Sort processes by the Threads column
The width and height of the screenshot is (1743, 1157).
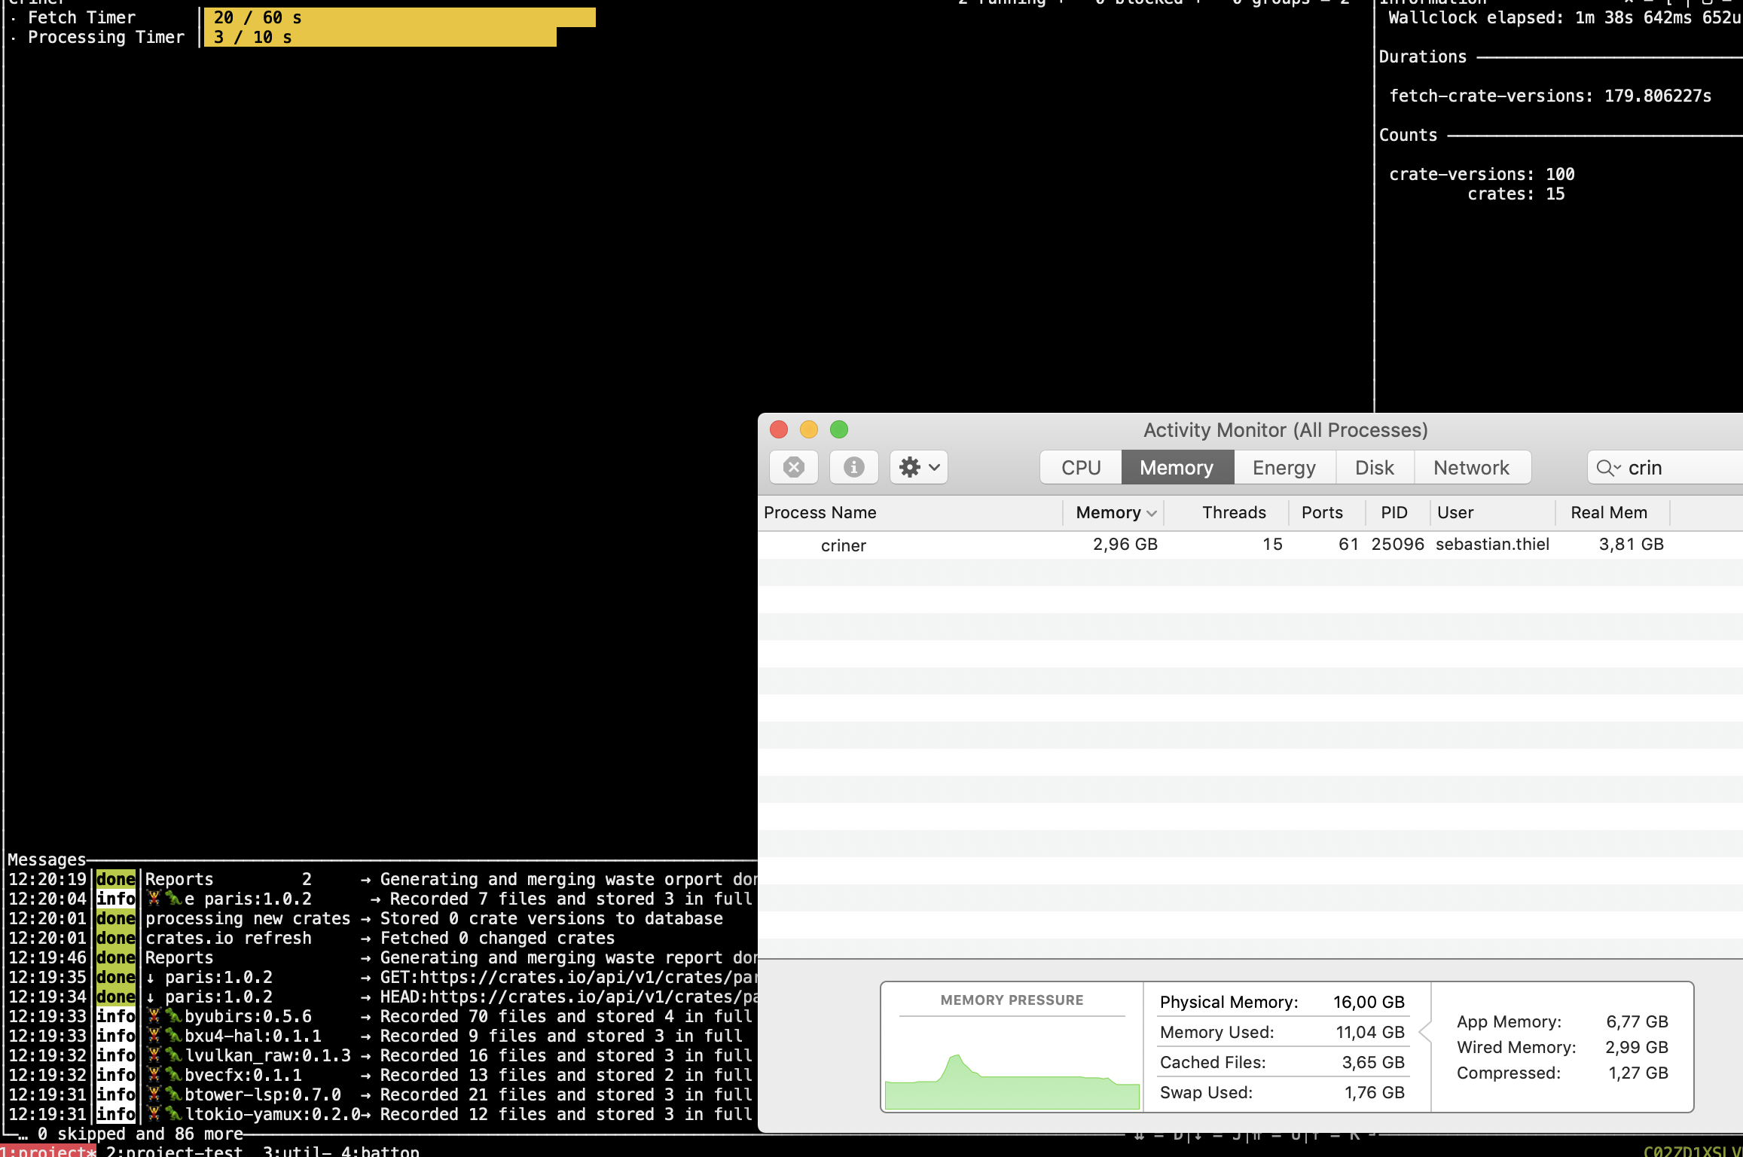click(x=1234, y=512)
